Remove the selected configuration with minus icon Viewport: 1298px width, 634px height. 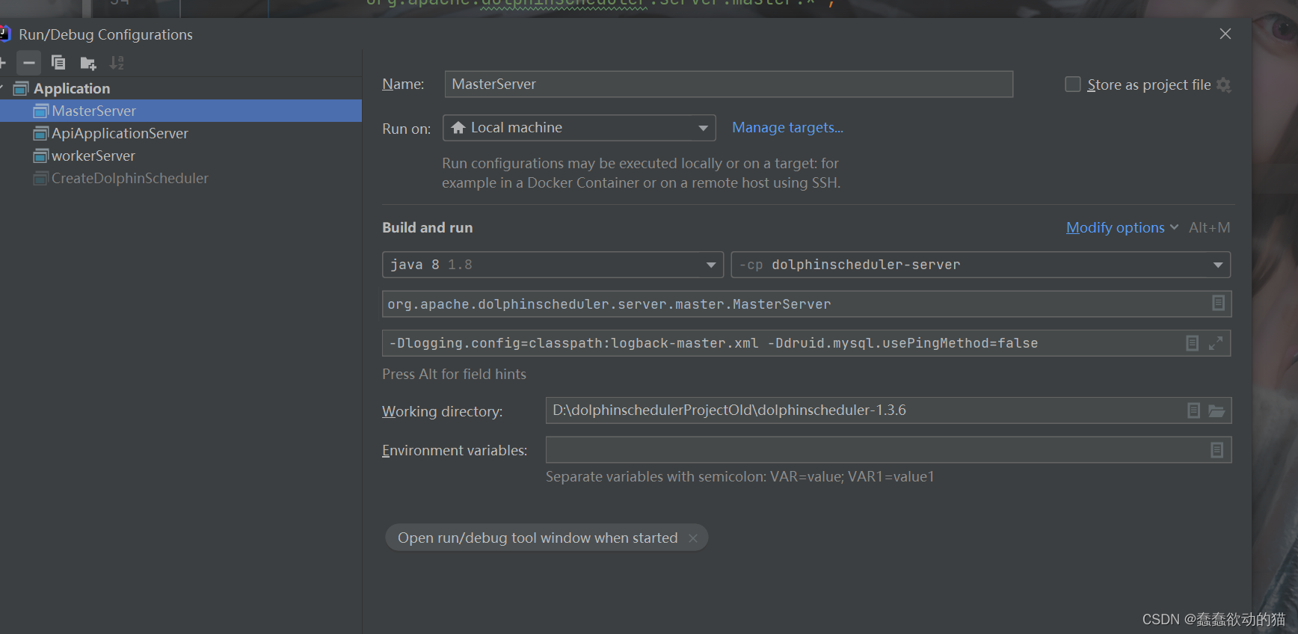[29, 63]
